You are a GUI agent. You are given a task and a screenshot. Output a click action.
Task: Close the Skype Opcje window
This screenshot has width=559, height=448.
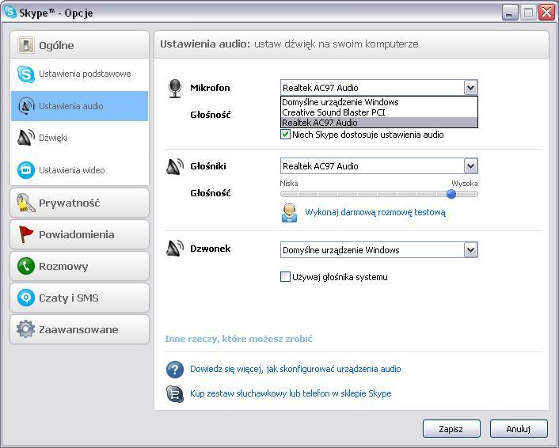pyautogui.click(x=546, y=13)
